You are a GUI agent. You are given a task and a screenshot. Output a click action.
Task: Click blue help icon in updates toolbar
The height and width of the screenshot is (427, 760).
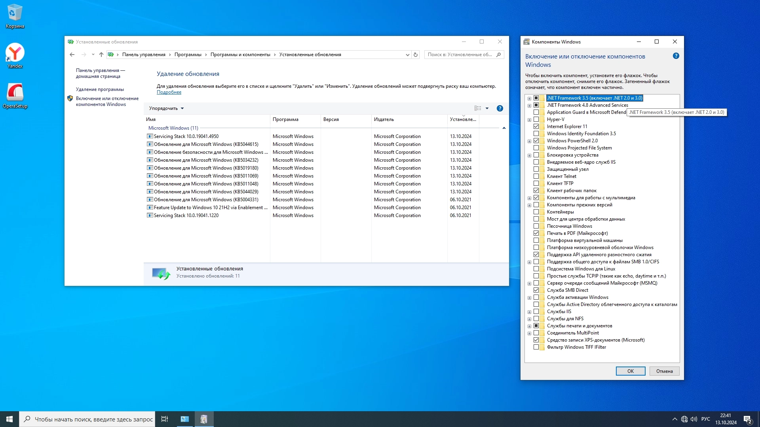pos(500,108)
